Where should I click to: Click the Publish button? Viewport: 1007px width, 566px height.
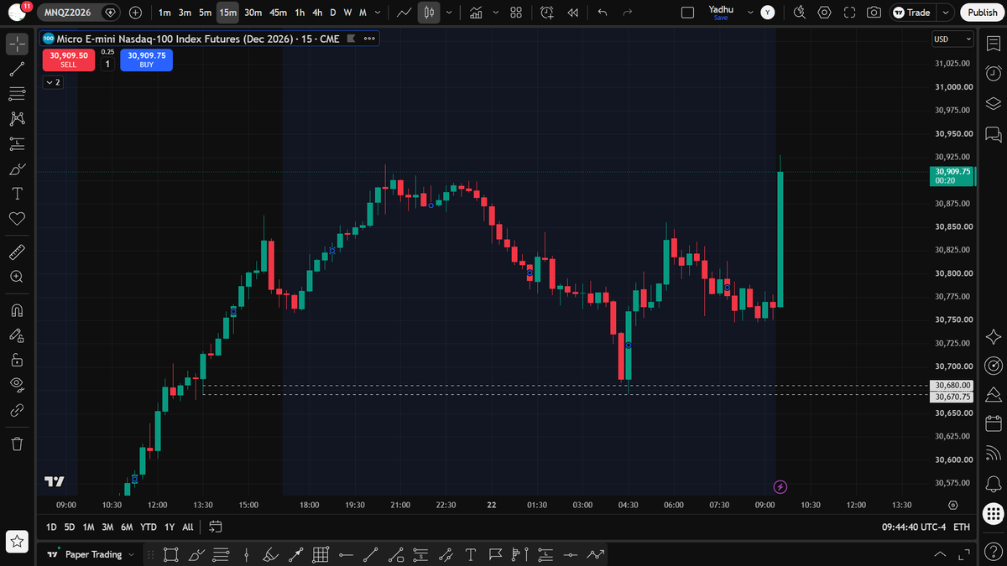click(x=983, y=13)
